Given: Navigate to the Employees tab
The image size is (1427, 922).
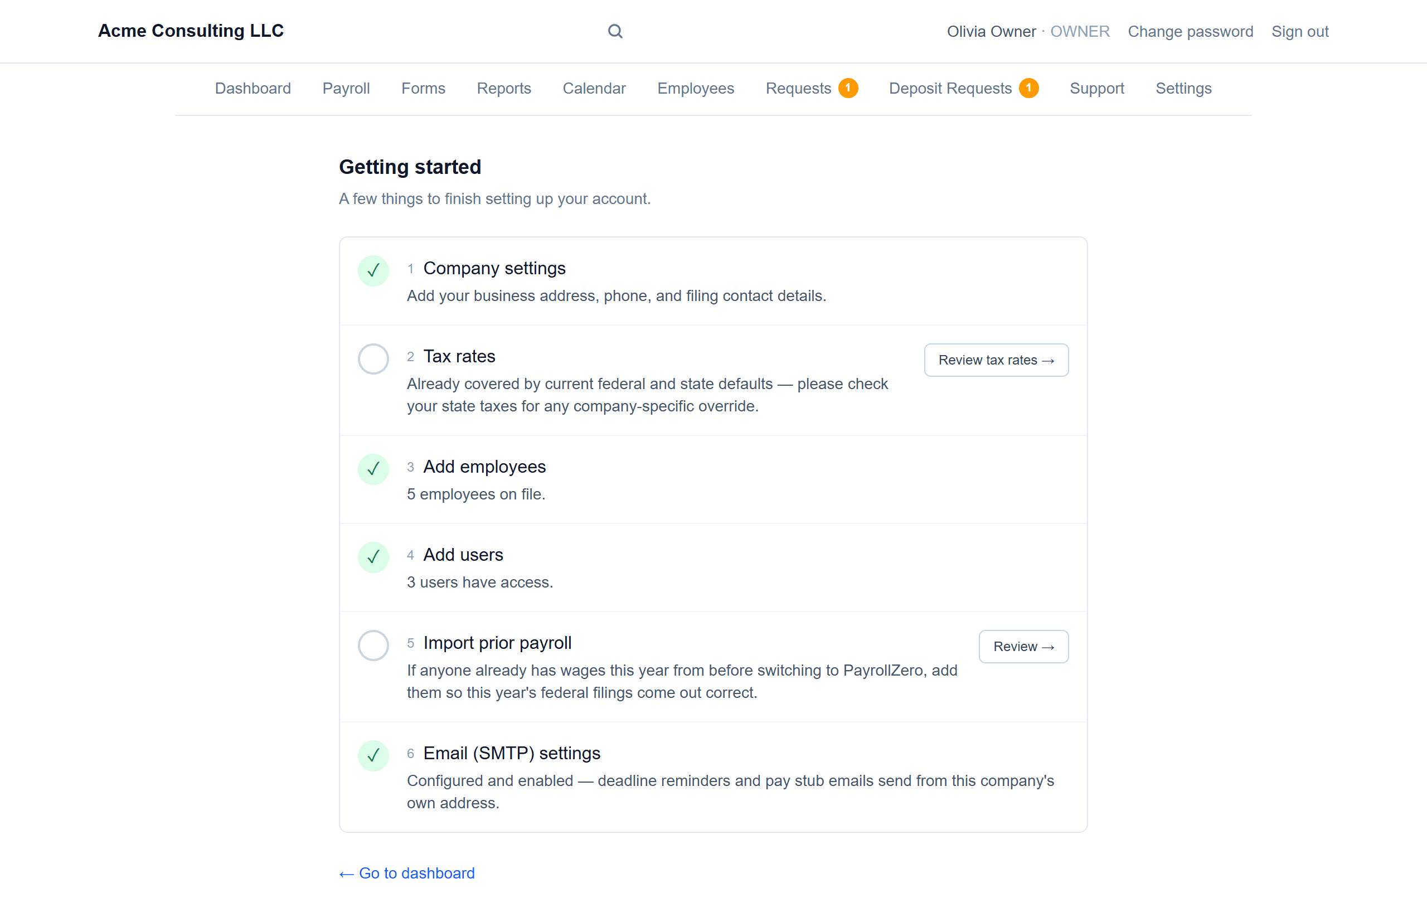Looking at the screenshot, I should point(696,89).
